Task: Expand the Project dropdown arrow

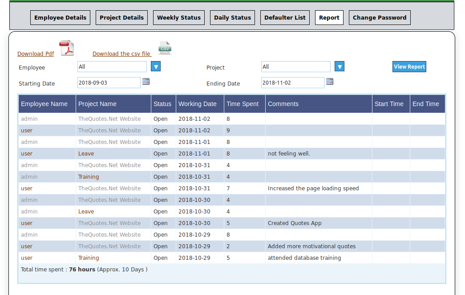Action: 340,66
